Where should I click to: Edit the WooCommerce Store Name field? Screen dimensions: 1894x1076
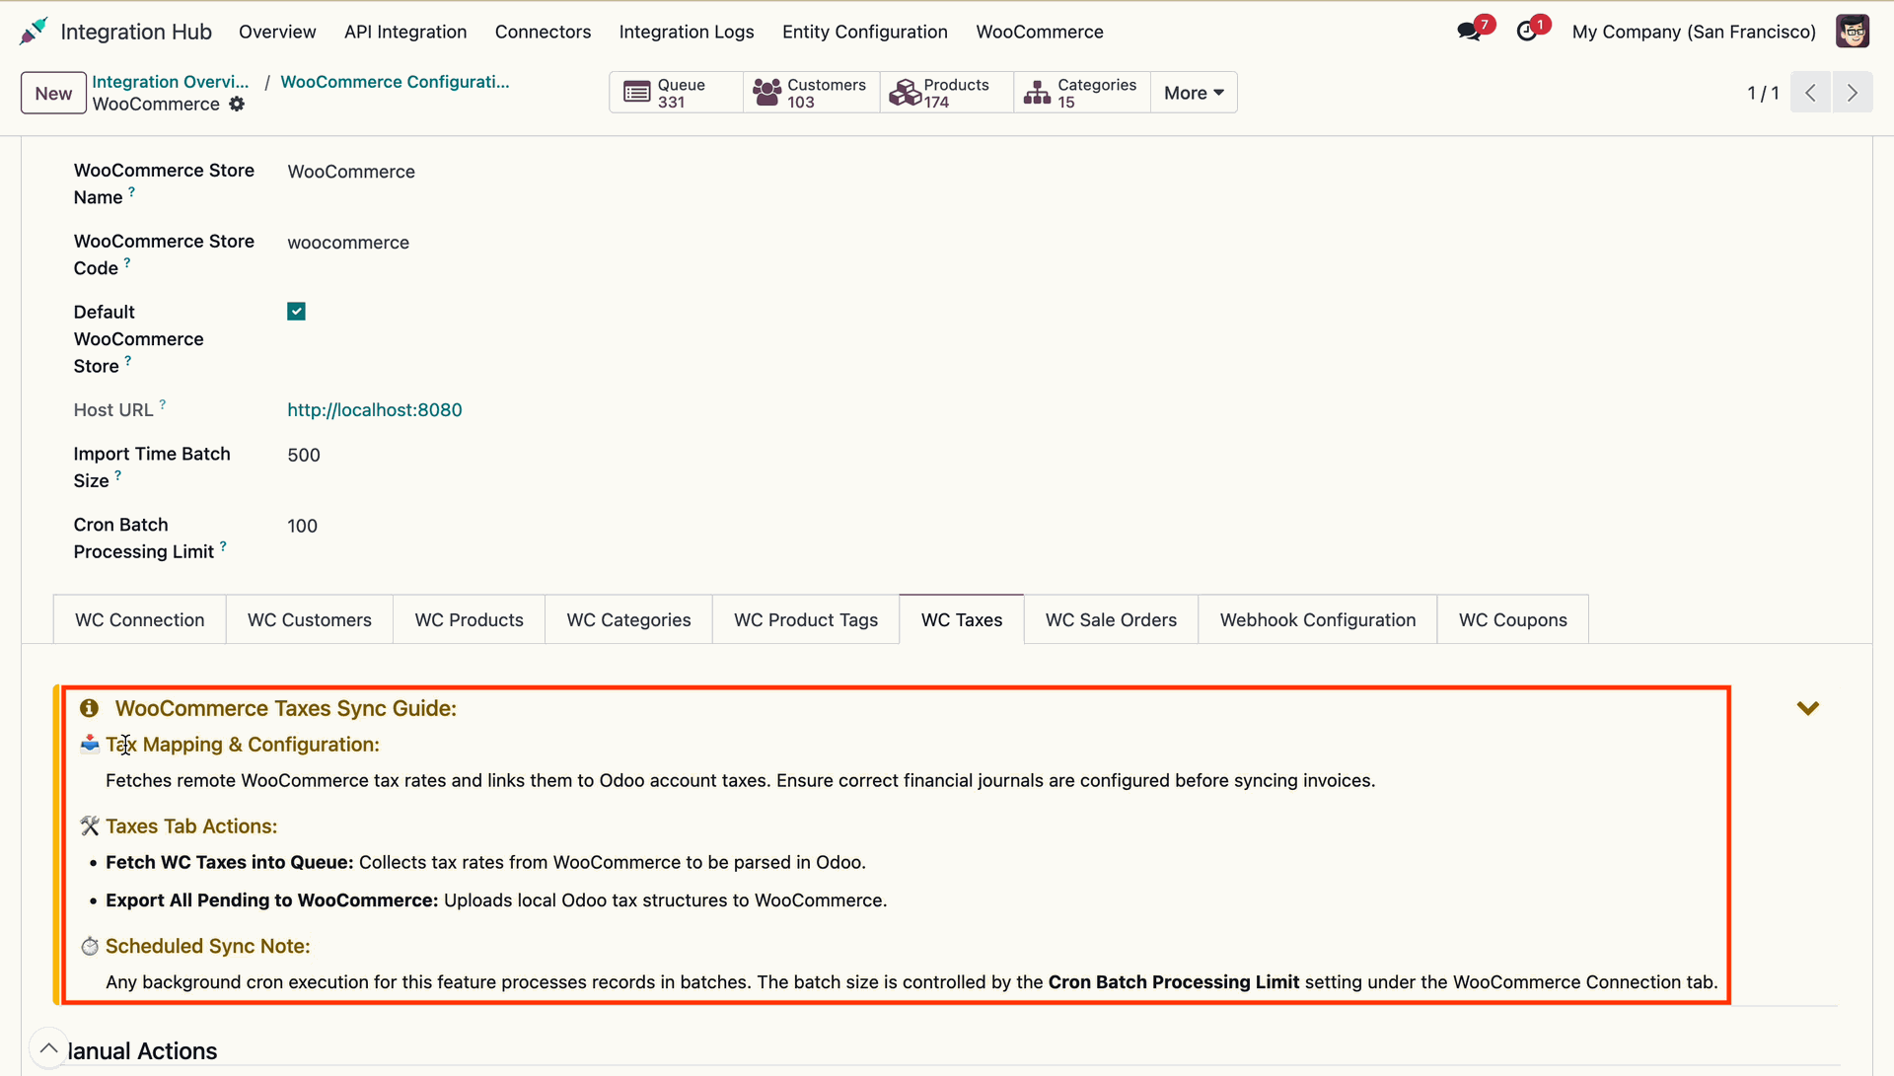click(351, 172)
